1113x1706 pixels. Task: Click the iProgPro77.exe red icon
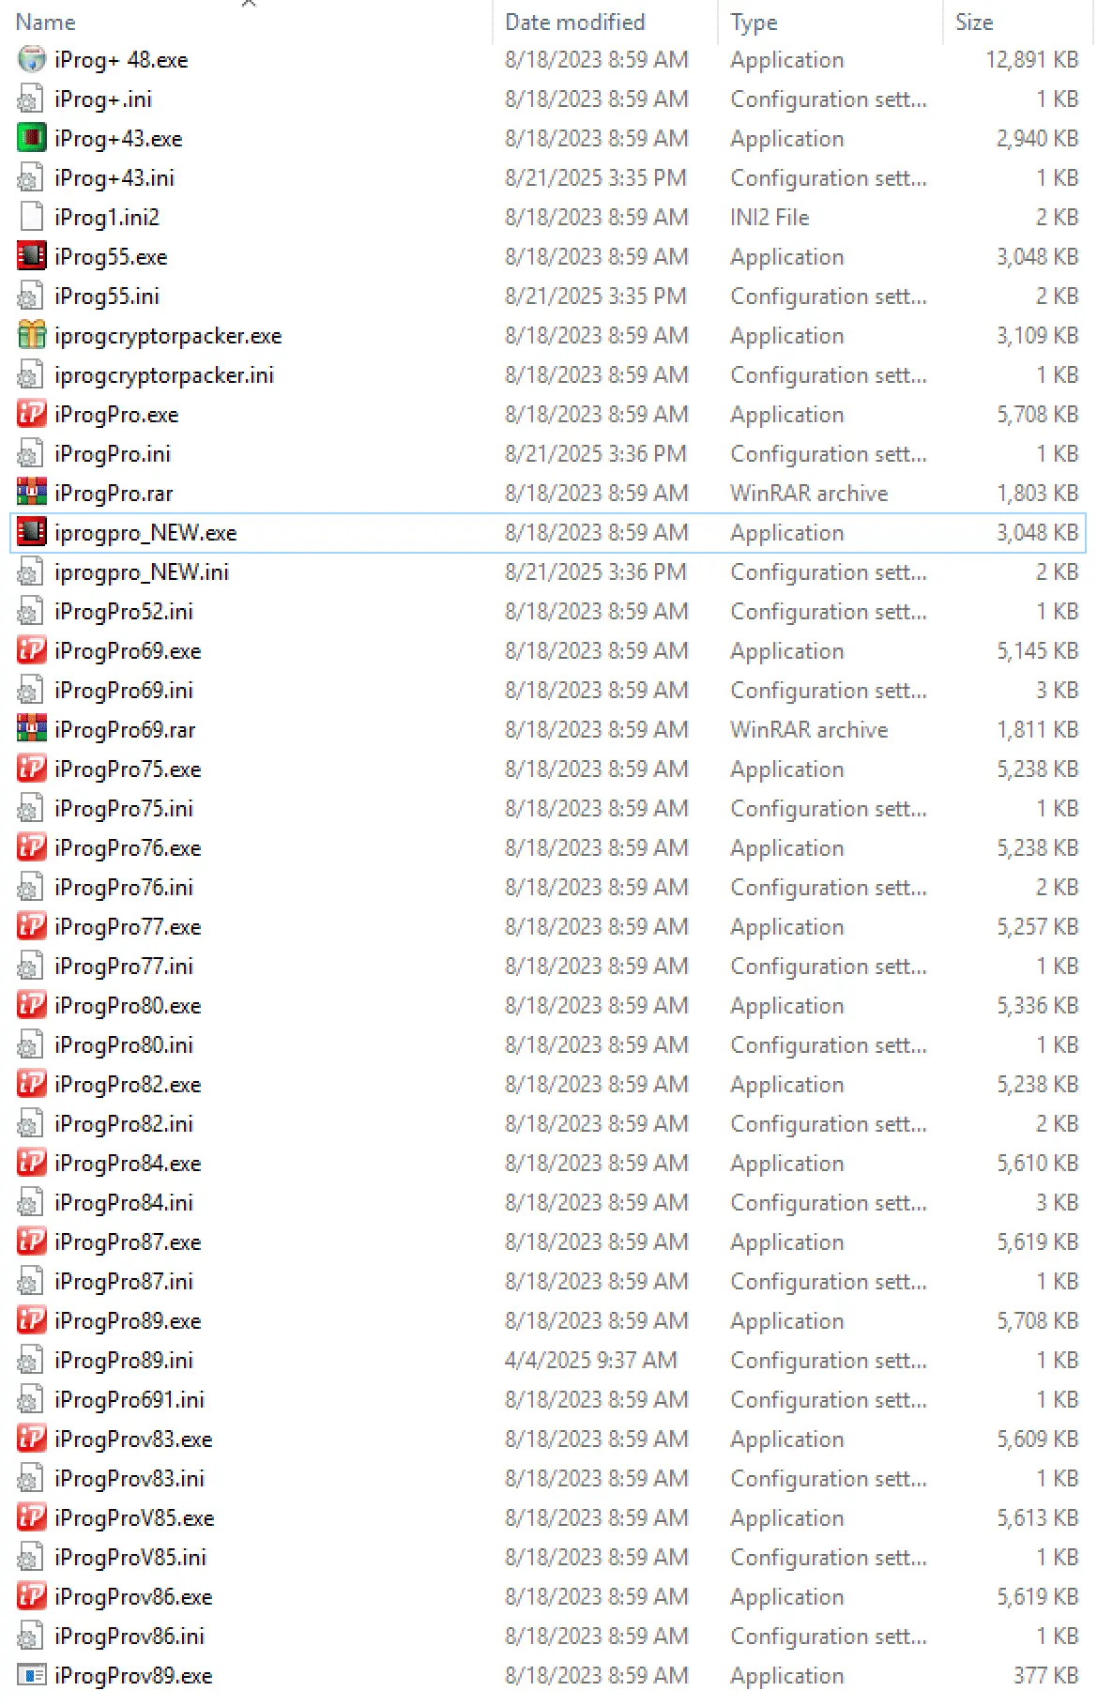point(31,927)
